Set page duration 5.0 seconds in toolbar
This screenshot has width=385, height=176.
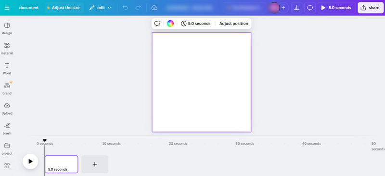[x=196, y=23]
